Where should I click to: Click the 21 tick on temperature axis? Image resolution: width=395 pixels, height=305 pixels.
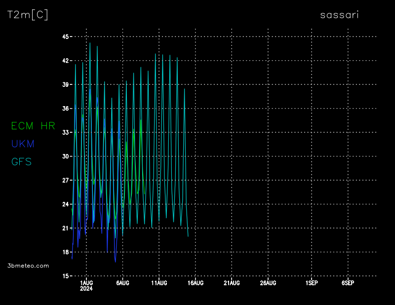coord(65,228)
